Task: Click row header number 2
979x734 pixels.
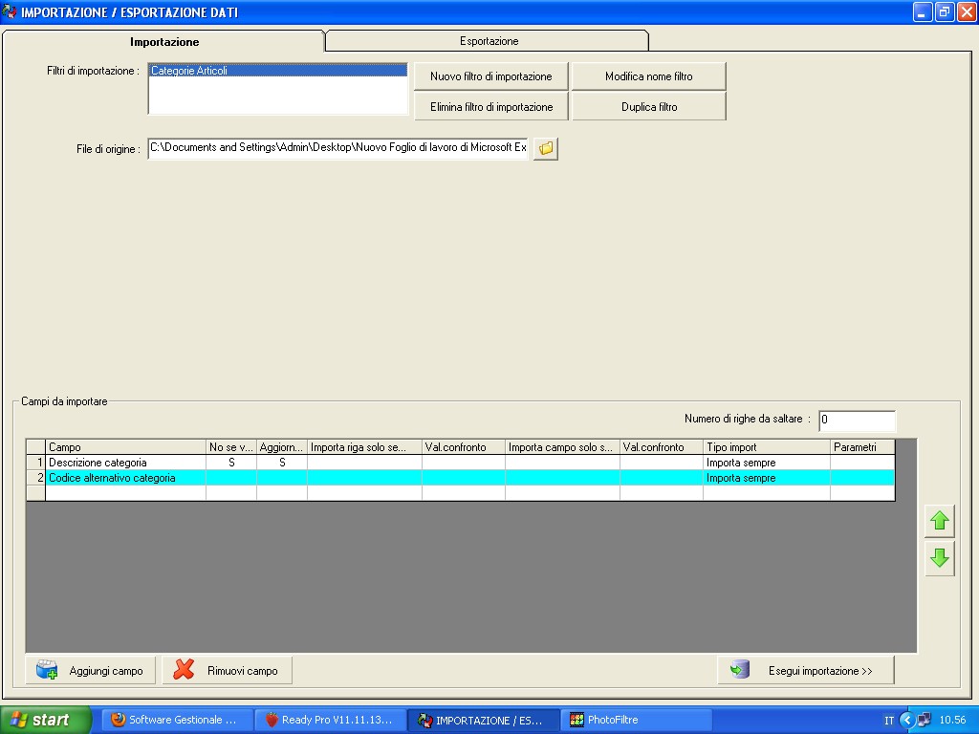Action: [35, 478]
